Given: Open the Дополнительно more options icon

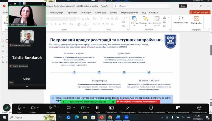Looking at the screenshot, I should [x=199, y=108].
